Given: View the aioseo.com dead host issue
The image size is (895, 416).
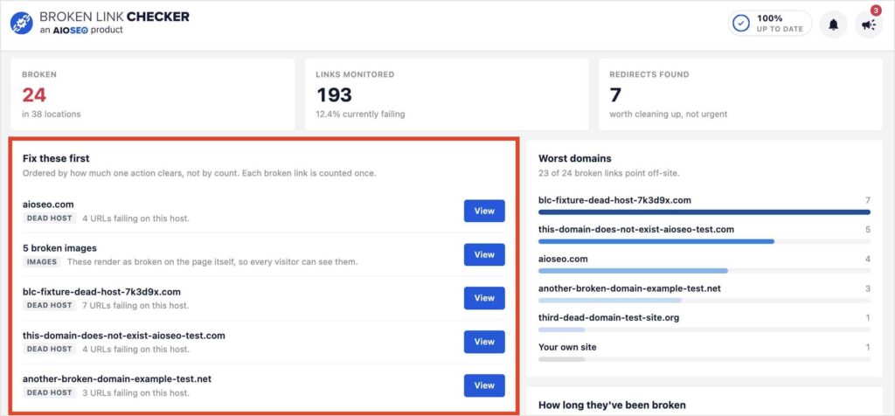Looking at the screenshot, I should click(484, 211).
